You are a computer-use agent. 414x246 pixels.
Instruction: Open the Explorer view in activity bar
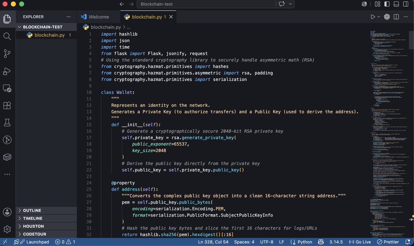[x=7, y=19]
